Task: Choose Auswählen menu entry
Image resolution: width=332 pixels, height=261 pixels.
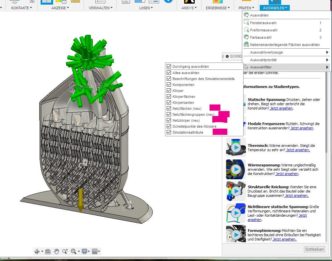Action: pyautogui.click(x=287, y=15)
